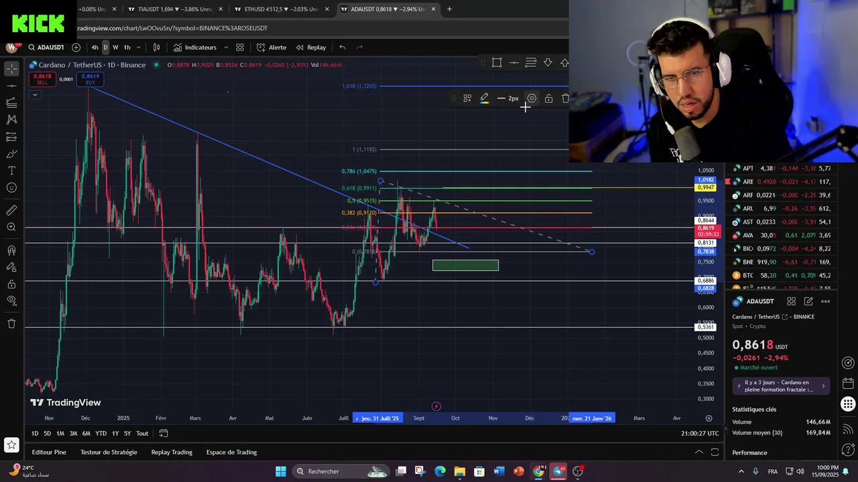The height and width of the screenshot is (482, 858).
Task: Open the patterns tool in left toolbar
Action: [11, 119]
